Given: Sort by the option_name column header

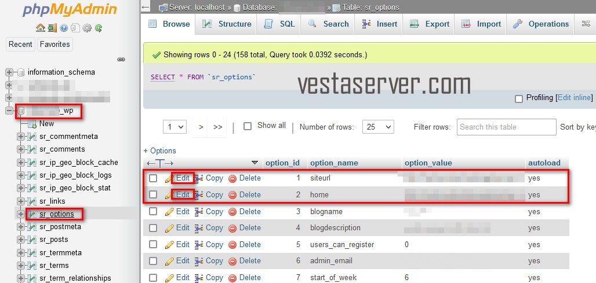Looking at the screenshot, I should click(x=334, y=163).
